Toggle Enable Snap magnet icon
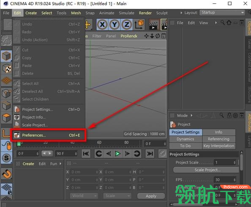Image resolution: width=251 pixels, height=207 pixels. click(6, 174)
